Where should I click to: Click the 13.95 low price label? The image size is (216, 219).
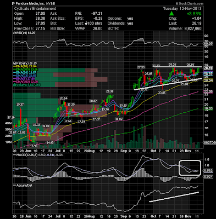(34, 146)
